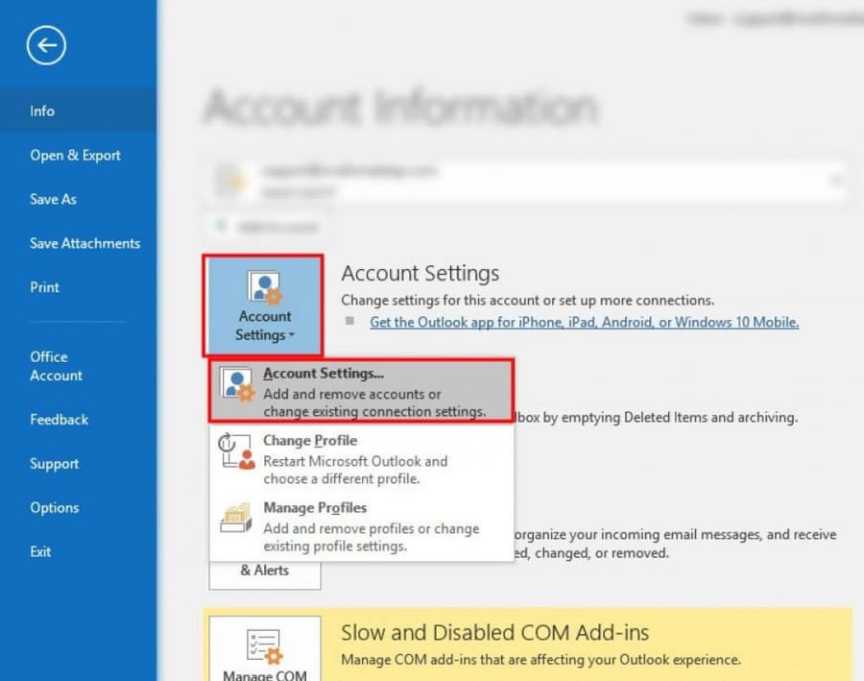This screenshot has width=864, height=681.
Task: Click the Manage Profiles folder icon
Action: click(x=236, y=519)
